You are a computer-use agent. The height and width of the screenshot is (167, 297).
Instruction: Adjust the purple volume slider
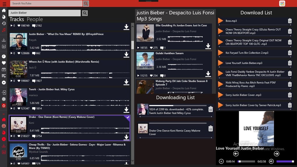coord(285,161)
